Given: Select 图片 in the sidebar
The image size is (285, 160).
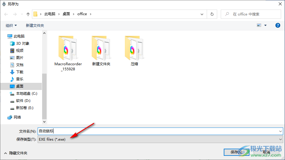Looking at the screenshot, I should tap(20, 58).
